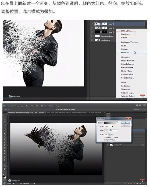Click the foreground color swatch

coord(4,176)
